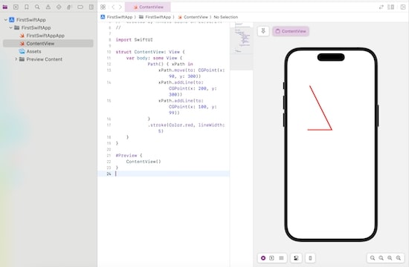Collapse the FirstSwiftApp project root
The height and width of the screenshot is (267, 409).
(5, 20)
